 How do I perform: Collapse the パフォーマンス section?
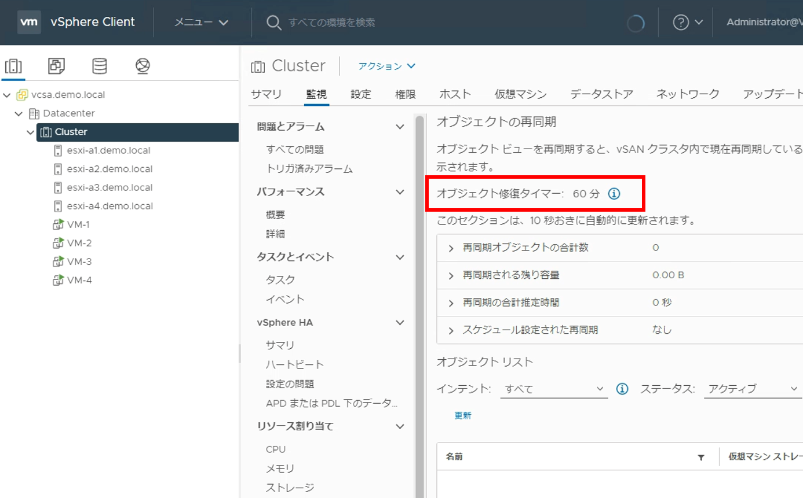pyautogui.click(x=400, y=192)
